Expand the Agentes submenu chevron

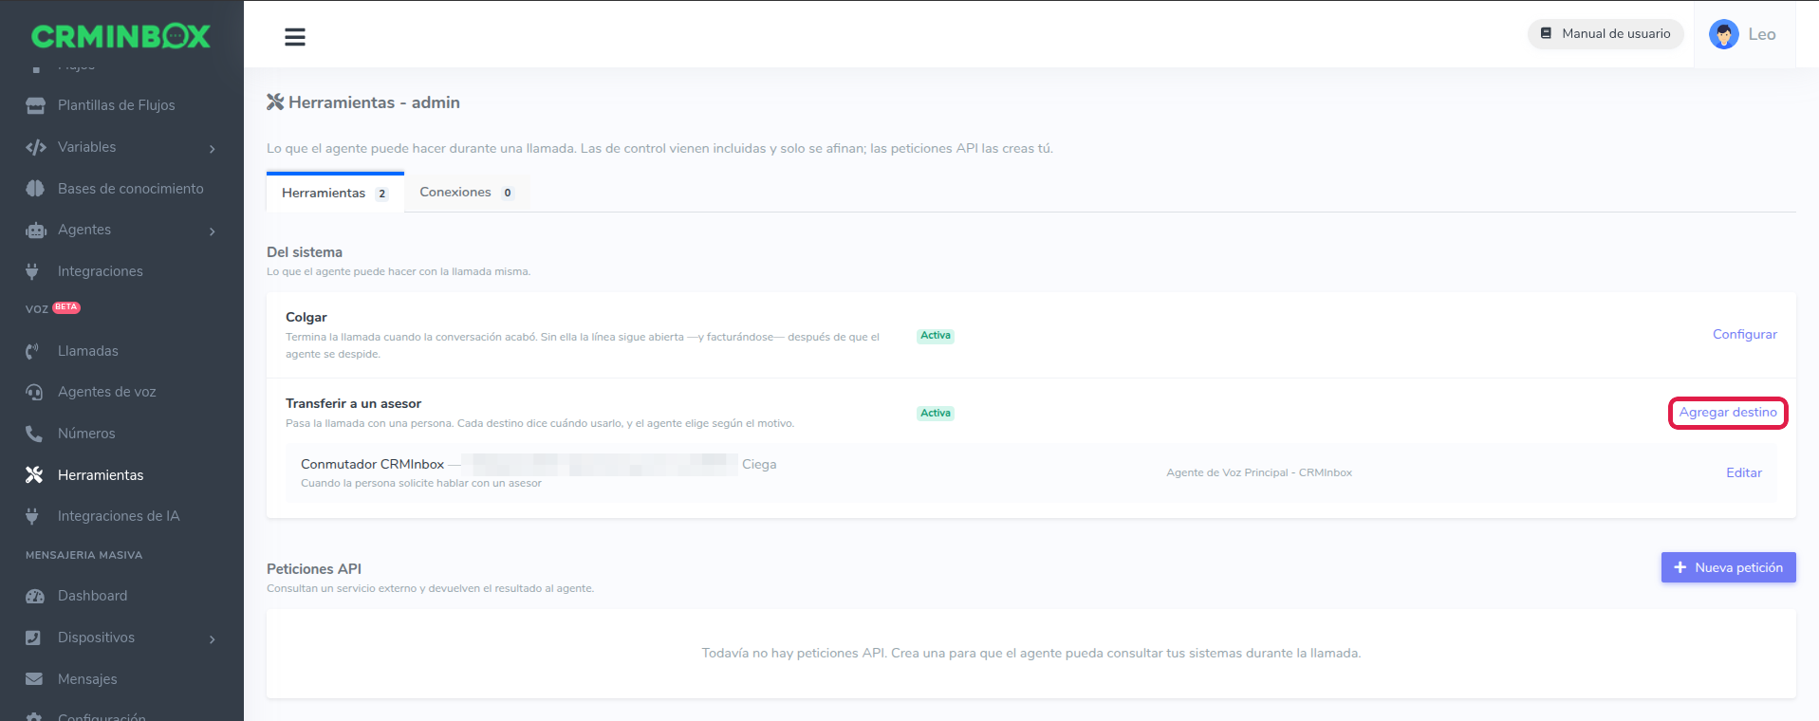(x=213, y=231)
